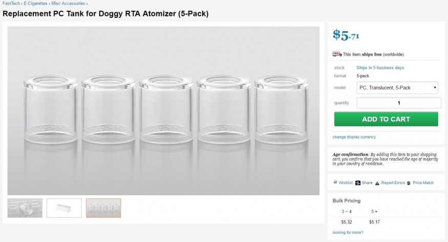The width and height of the screenshot is (448, 242).
Task: Click the Ships in 5 business days link
Action: [380, 68]
